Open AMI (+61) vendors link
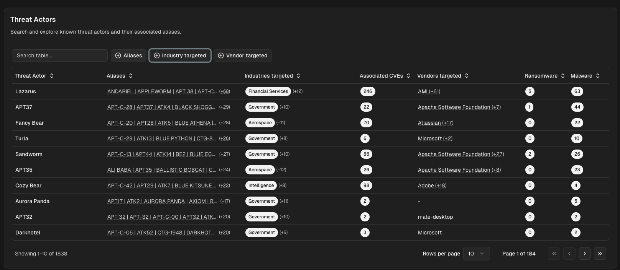 [x=429, y=91]
